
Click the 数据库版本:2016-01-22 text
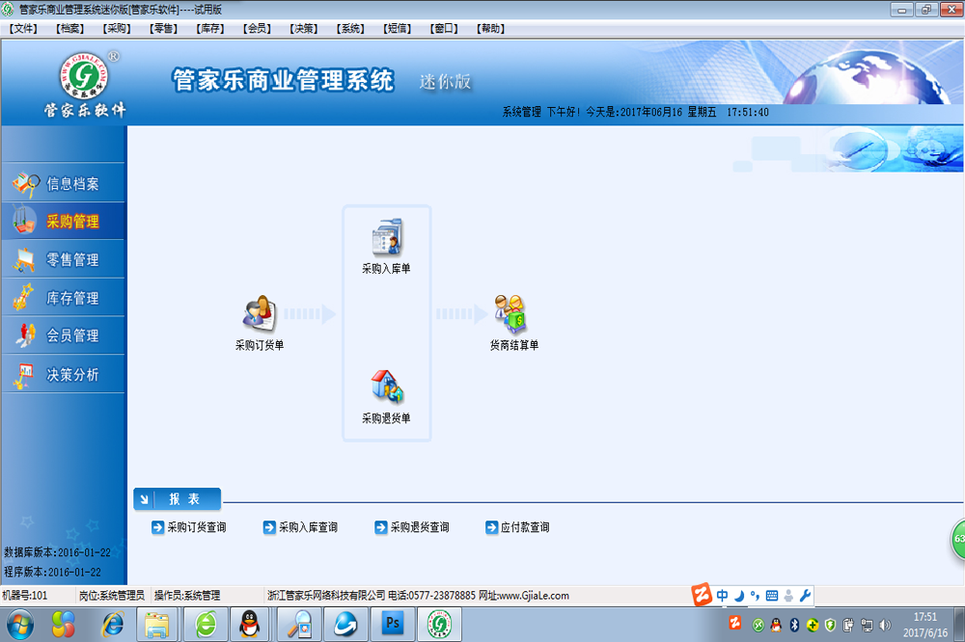[x=57, y=552]
